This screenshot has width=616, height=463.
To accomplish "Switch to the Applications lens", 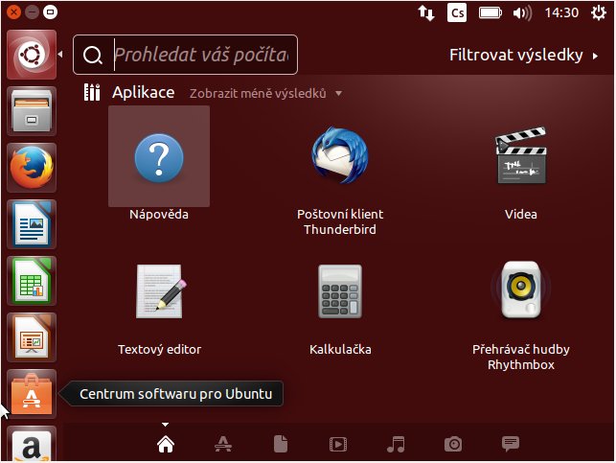I will pyautogui.click(x=223, y=445).
